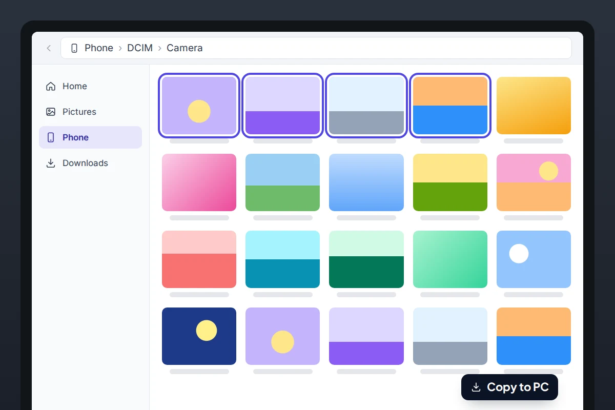Select the pink sky with sun over orange photo
615x410 pixels.
coord(534,182)
